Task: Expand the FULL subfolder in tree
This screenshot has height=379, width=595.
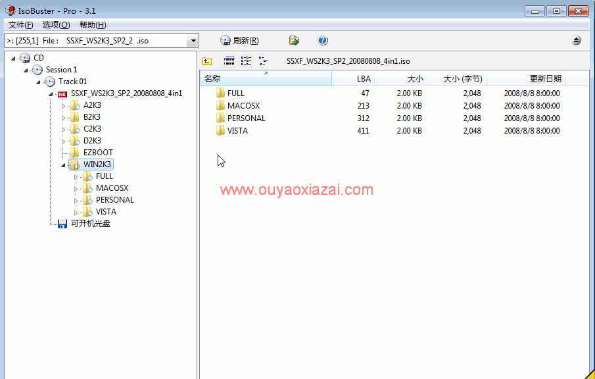Action: point(76,177)
